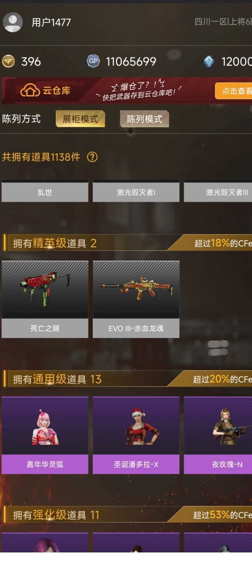Select the 死亡之眼 weapon image
The height and width of the screenshot is (564, 252).
pyautogui.click(x=45, y=289)
